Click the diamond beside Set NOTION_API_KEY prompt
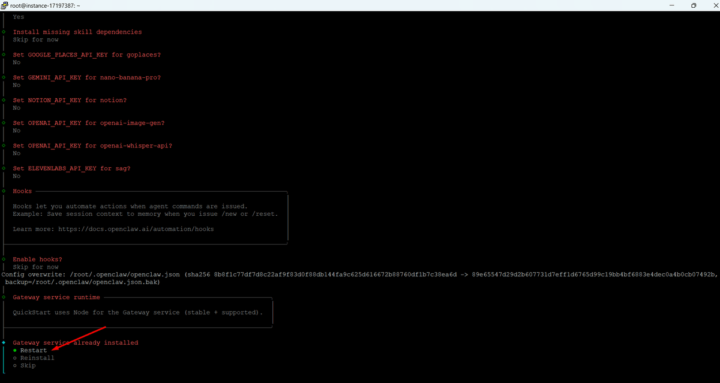The width and height of the screenshot is (720, 383). 4,100
